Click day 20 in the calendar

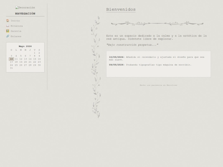point(25,62)
